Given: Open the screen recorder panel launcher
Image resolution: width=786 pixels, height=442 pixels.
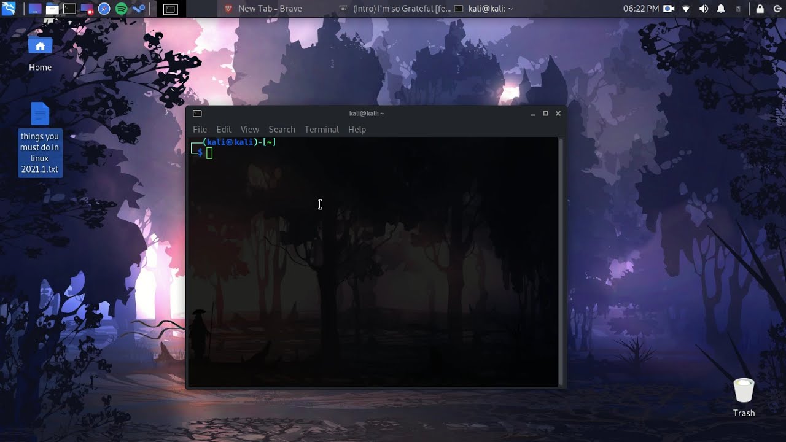Looking at the screenshot, I should 87,9.
